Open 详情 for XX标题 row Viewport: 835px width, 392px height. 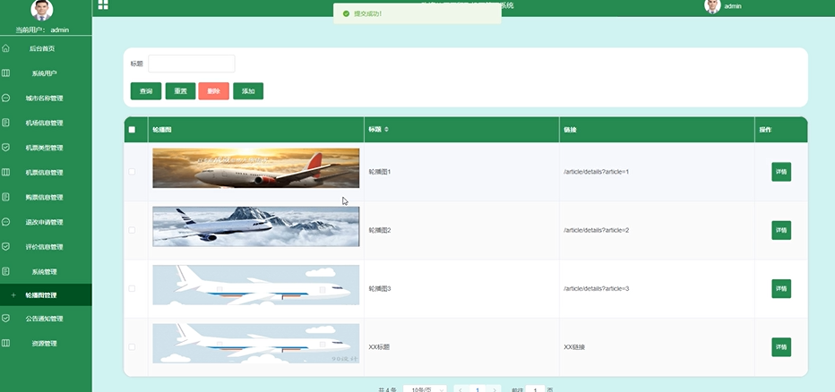coord(781,346)
